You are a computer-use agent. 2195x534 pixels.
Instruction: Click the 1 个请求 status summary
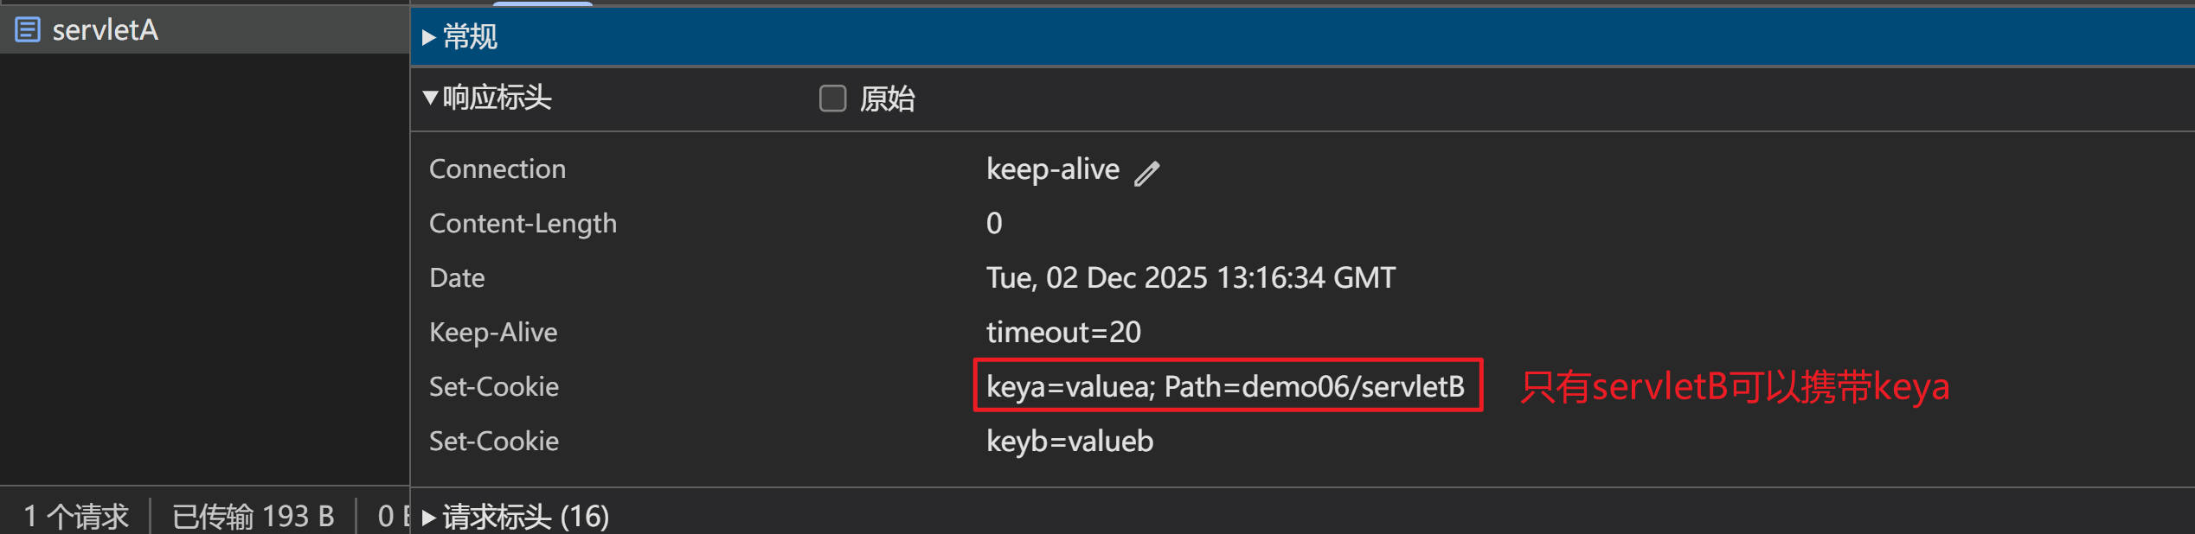click(x=76, y=516)
